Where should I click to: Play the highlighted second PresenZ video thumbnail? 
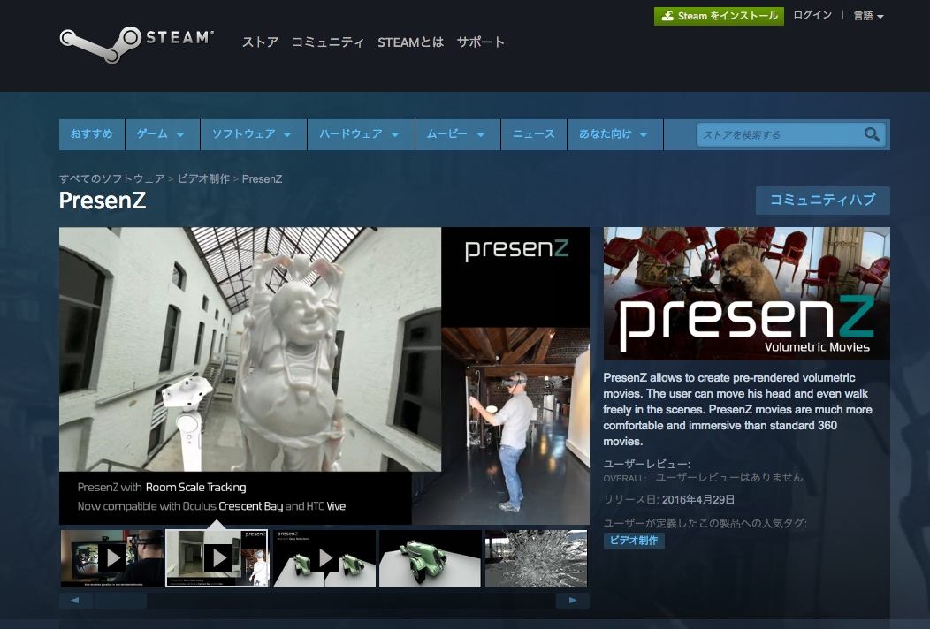[x=217, y=557]
